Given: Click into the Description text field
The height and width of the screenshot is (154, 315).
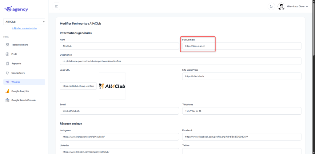Looking at the screenshot, I should click(x=180, y=61).
